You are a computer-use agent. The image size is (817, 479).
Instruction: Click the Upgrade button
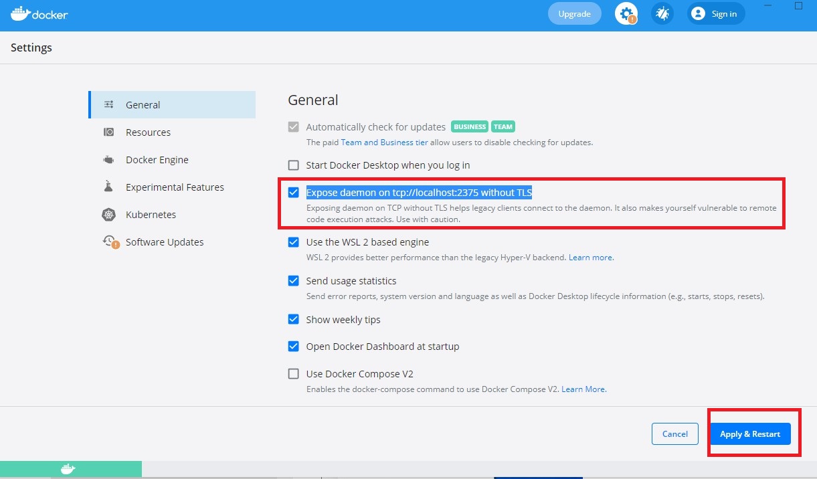click(x=575, y=14)
